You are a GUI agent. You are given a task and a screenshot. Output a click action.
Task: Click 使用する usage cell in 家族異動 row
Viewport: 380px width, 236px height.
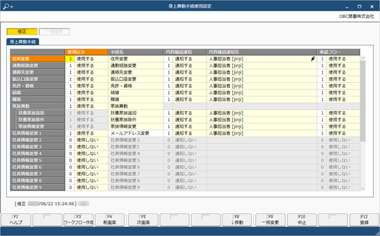pyautogui.click(x=92, y=106)
